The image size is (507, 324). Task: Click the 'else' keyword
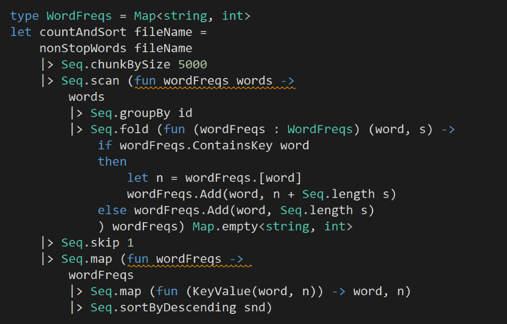tap(112, 210)
